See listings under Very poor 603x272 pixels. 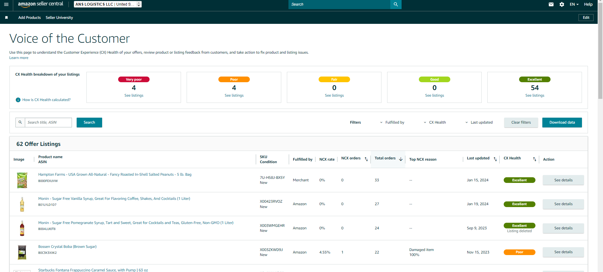point(134,95)
